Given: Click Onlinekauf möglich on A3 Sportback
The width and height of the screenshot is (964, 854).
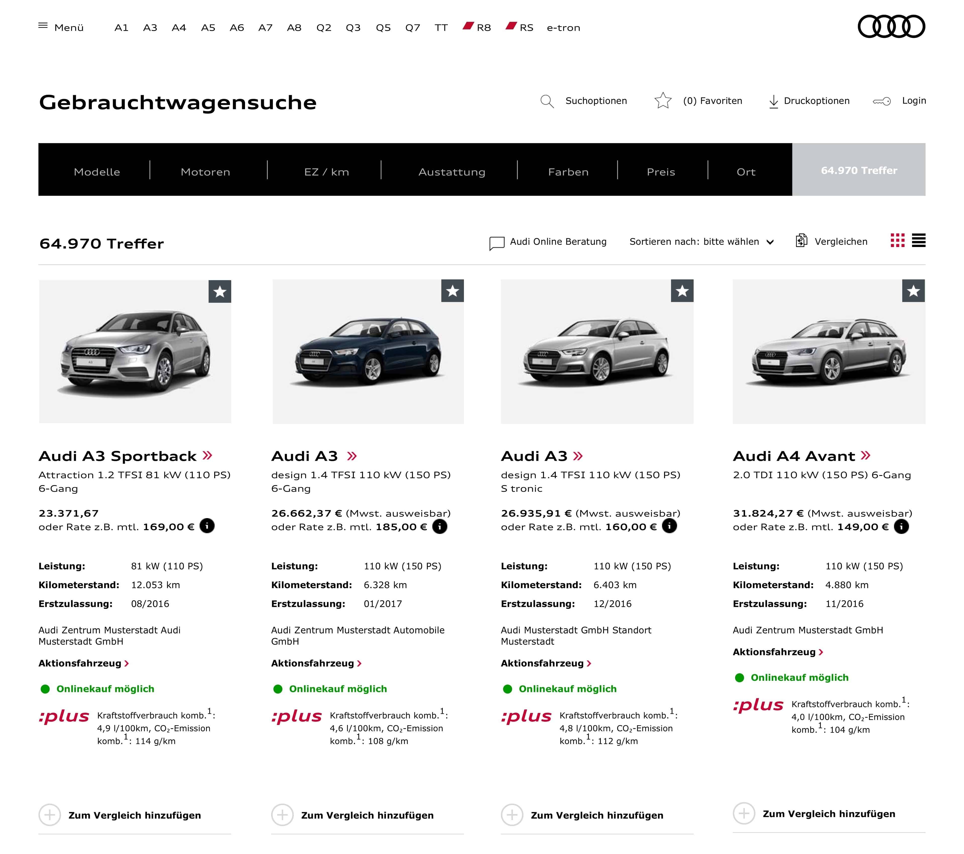Looking at the screenshot, I should (105, 689).
